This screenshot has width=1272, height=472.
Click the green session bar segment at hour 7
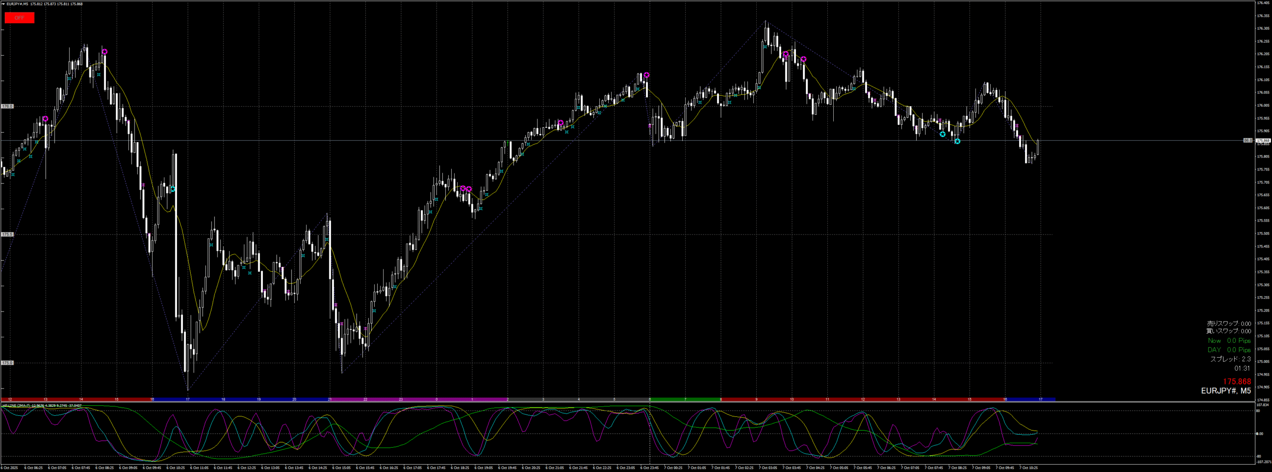click(x=685, y=399)
